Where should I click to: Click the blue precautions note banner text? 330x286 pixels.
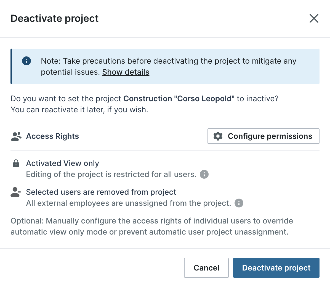(168, 61)
